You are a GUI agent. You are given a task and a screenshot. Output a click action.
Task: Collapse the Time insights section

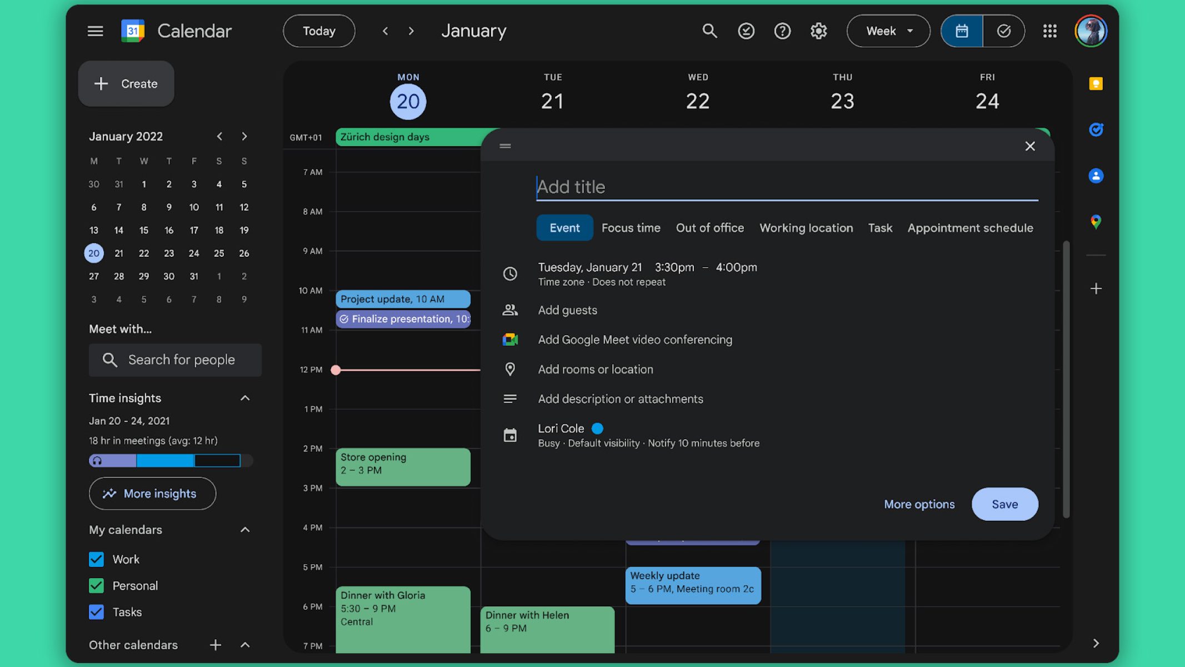click(x=244, y=398)
